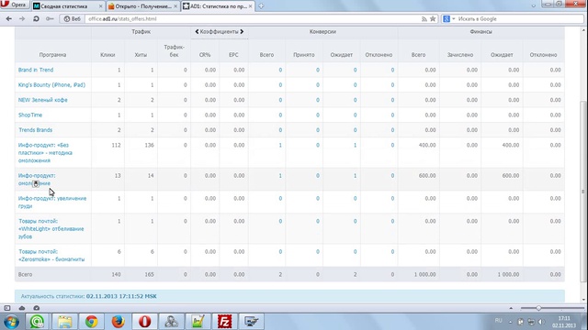Image resolution: width=588 pixels, height=330 pixels.
Task: Open Инфо-продукт «Без пластики» program link
Action: (x=45, y=153)
